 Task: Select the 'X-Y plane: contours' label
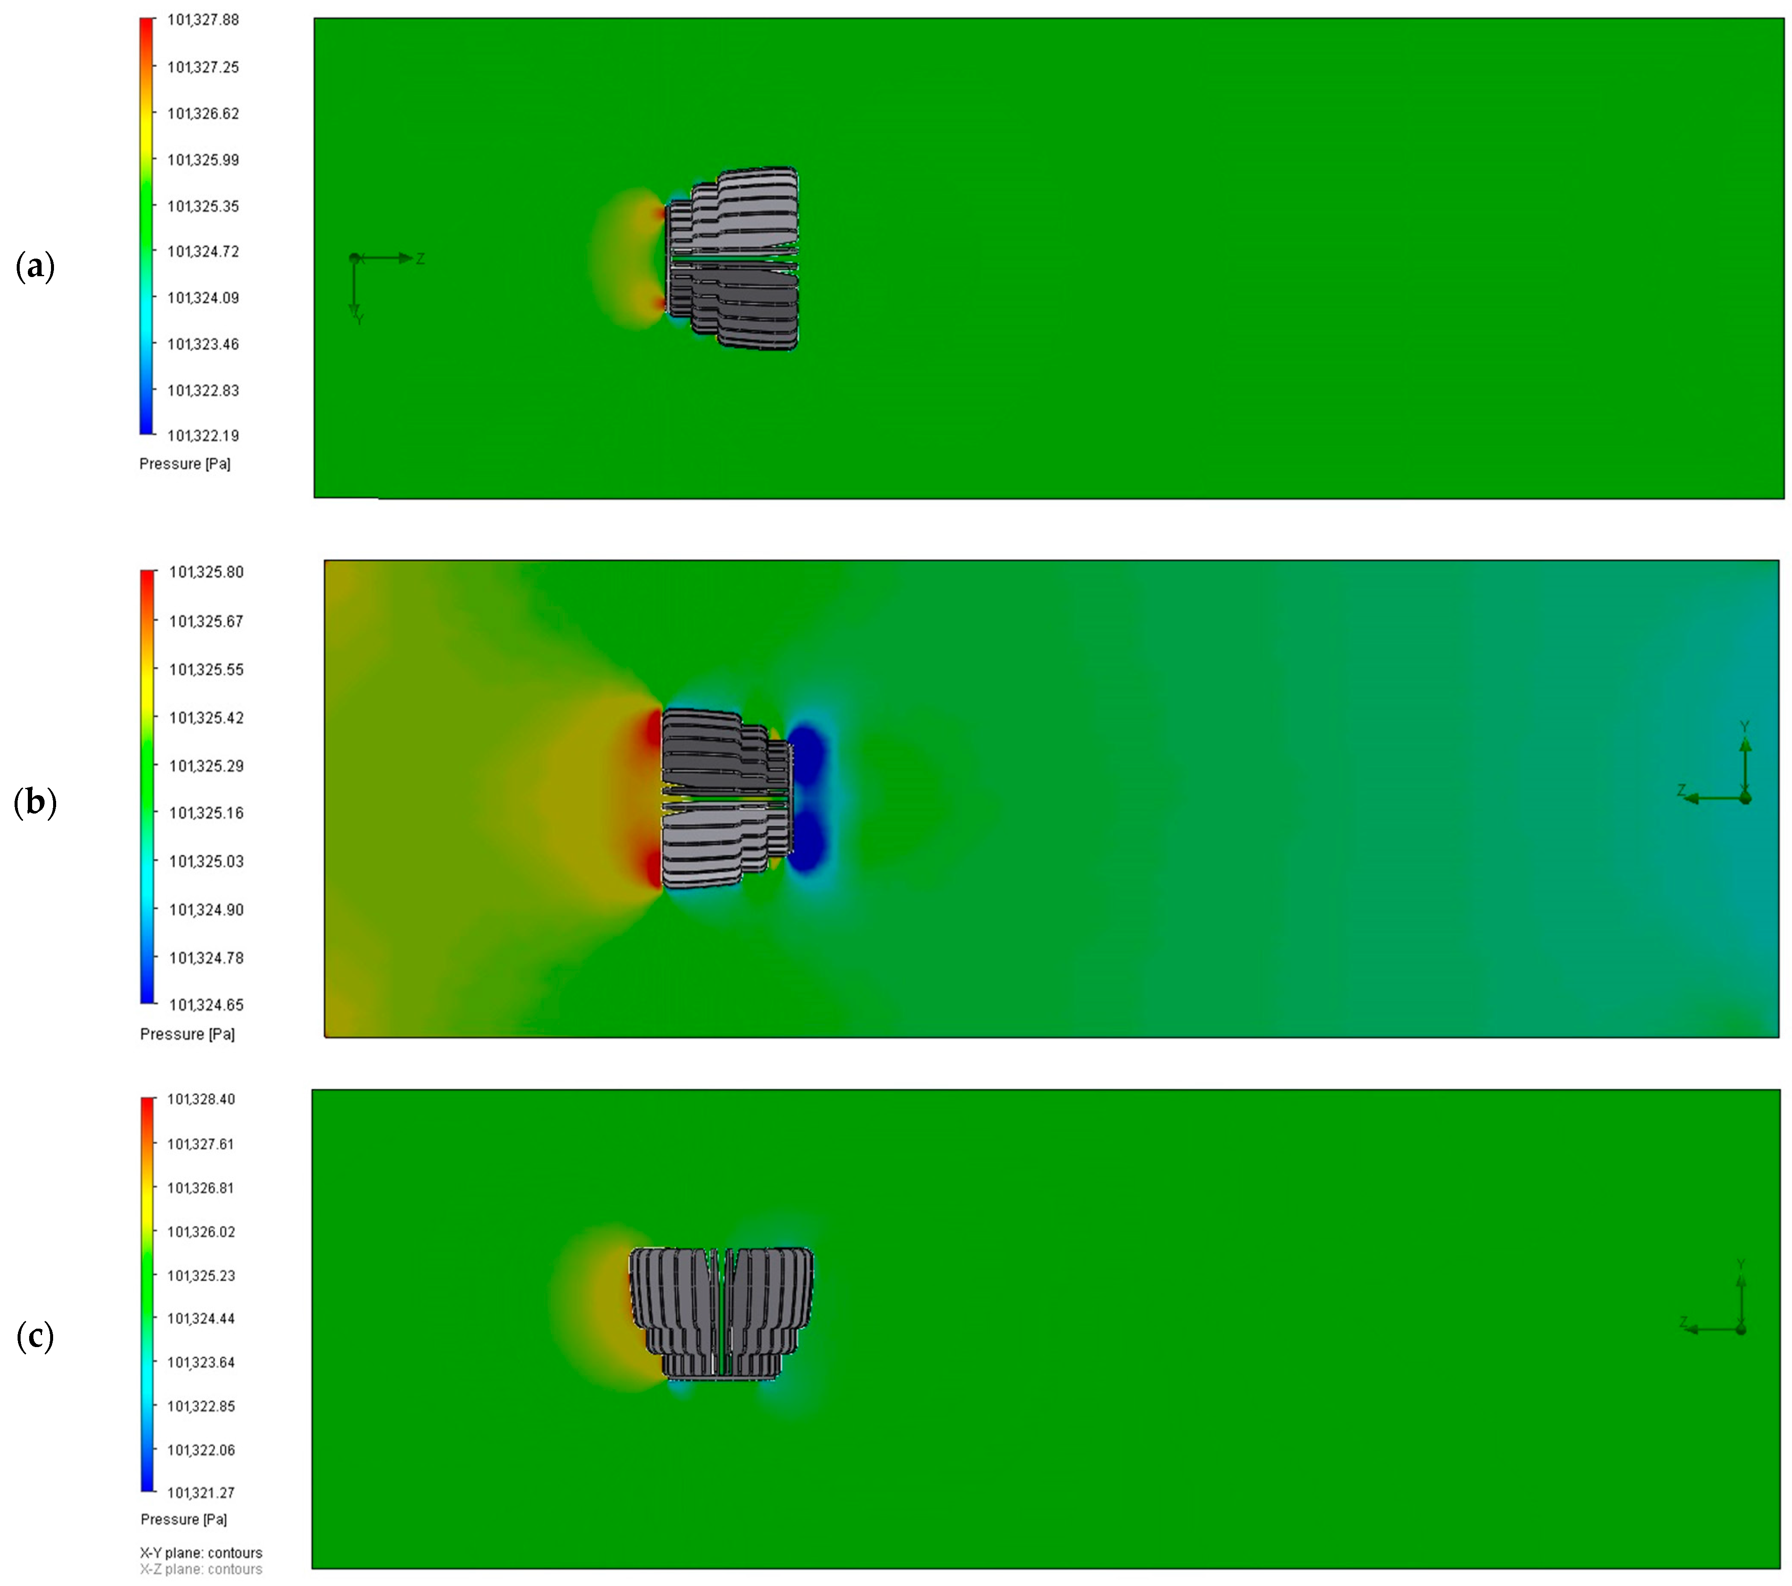(x=201, y=1553)
